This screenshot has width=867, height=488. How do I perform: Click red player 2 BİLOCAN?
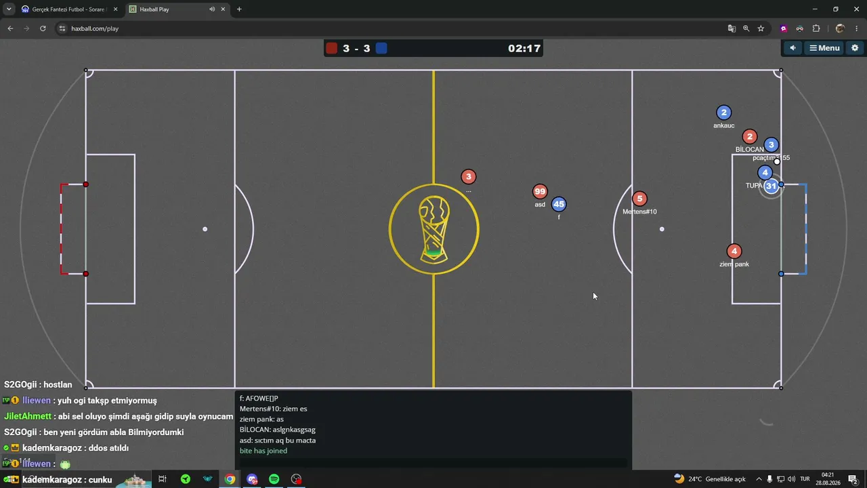tap(749, 137)
